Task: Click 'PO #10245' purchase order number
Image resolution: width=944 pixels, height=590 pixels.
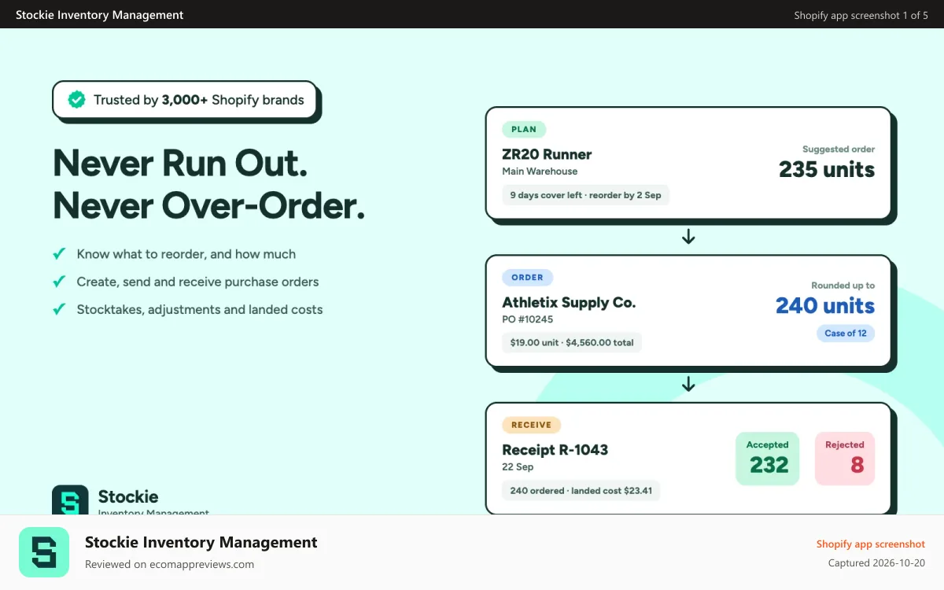Action: click(528, 319)
